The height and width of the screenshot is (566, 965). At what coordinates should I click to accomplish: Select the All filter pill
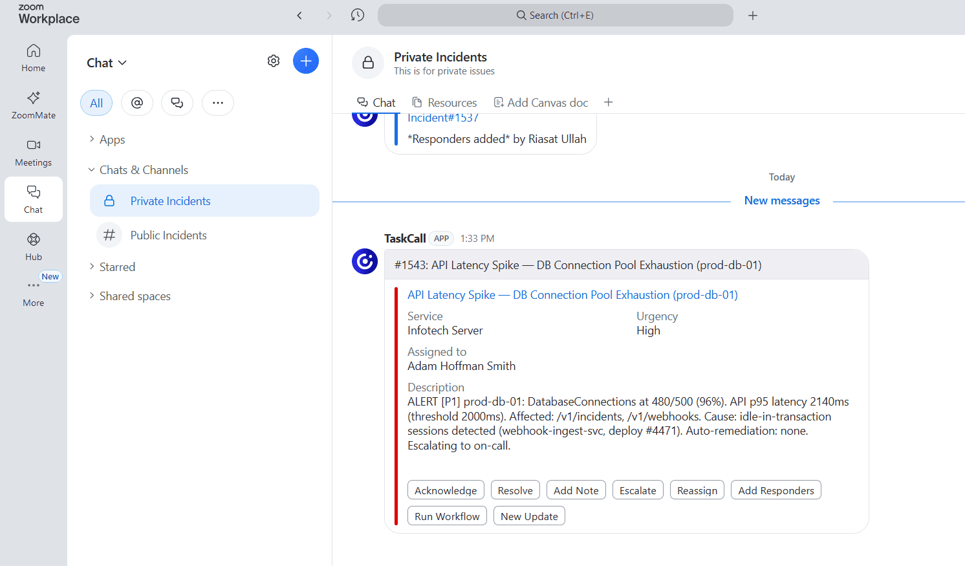point(96,103)
